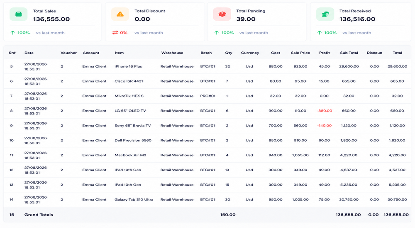The image size is (415, 228).
Task: Click the Sale Price column header
Action: [x=300, y=53]
